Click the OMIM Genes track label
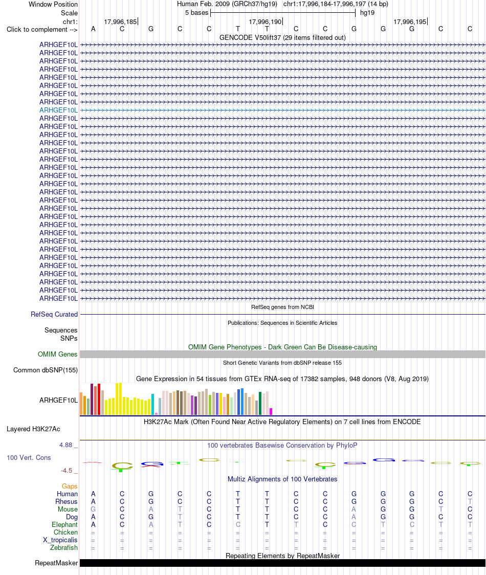The width and height of the screenshot is (486, 575). tap(58, 354)
